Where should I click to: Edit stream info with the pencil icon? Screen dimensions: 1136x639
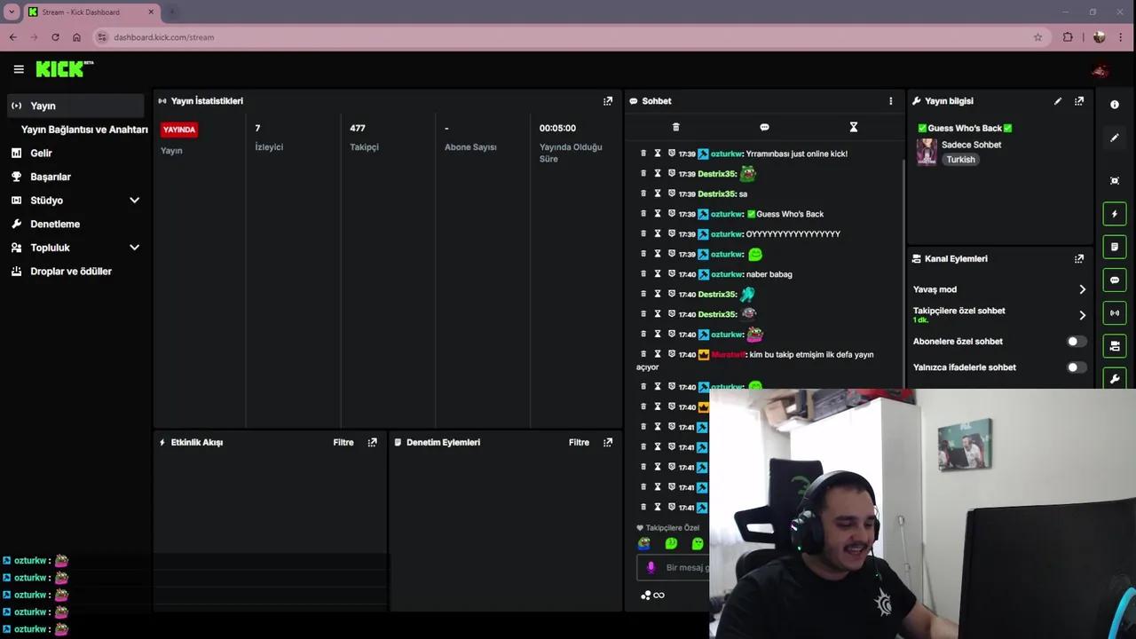(1057, 101)
